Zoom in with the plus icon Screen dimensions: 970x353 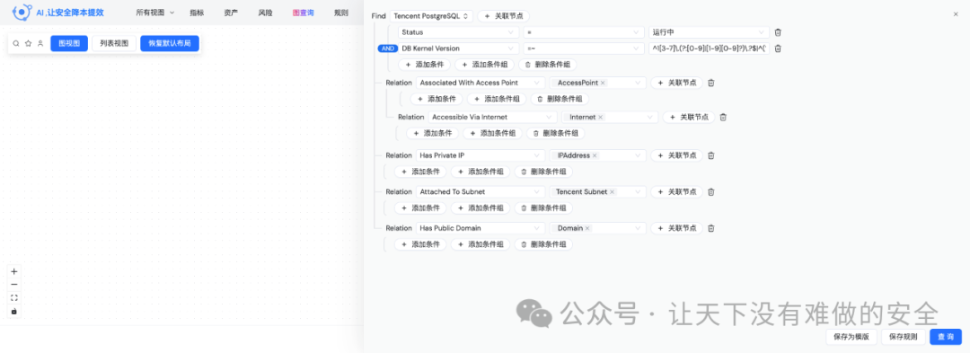coord(14,271)
